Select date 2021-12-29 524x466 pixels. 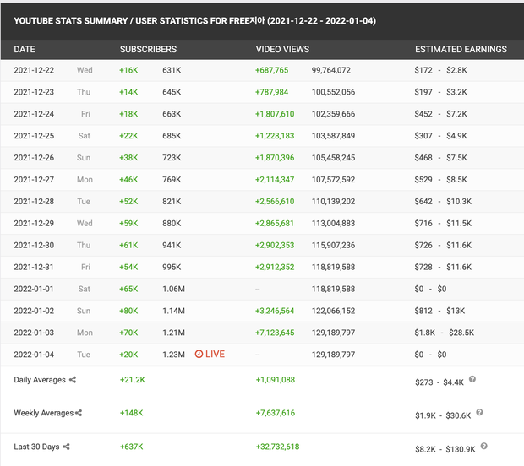[34, 224]
